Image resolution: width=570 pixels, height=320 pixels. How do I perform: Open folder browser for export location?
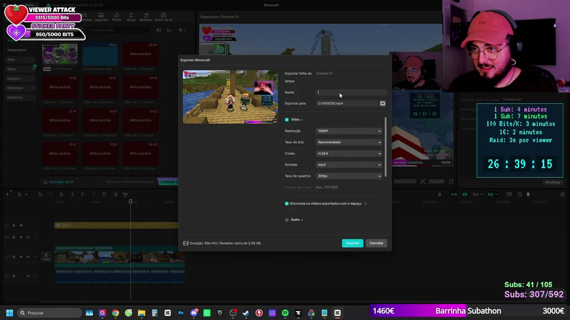coord(383,104)
